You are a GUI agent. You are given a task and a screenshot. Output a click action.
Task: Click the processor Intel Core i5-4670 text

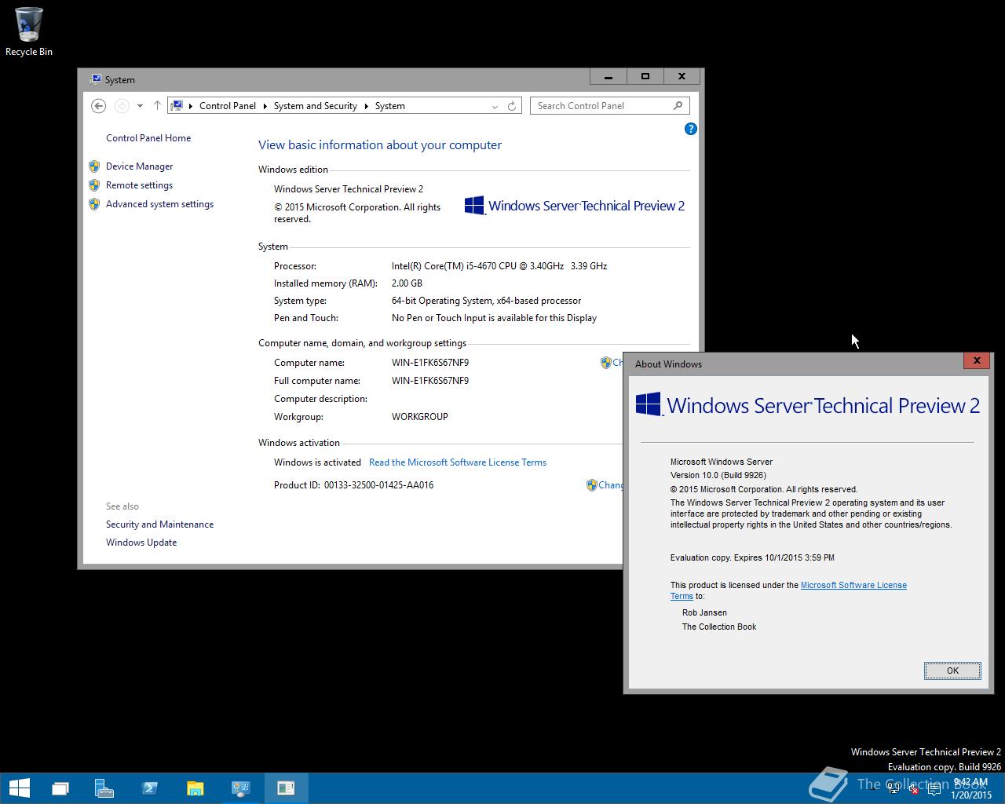click(x=499, y=266)
